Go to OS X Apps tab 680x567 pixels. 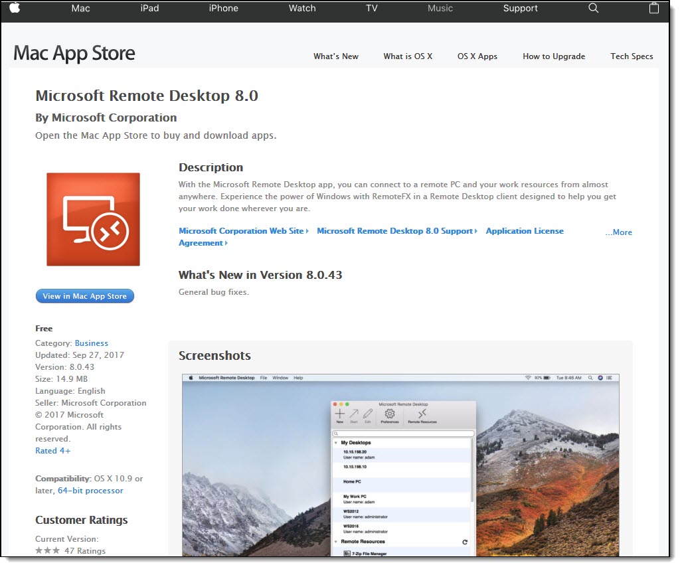pos(477,56)
